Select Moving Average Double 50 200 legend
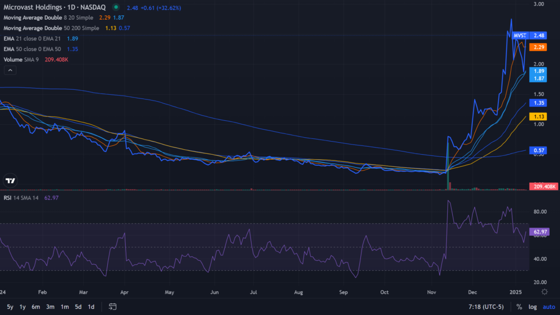Image resolution: width=560 pixels, height=315 pixels. [x=51, y=28]
